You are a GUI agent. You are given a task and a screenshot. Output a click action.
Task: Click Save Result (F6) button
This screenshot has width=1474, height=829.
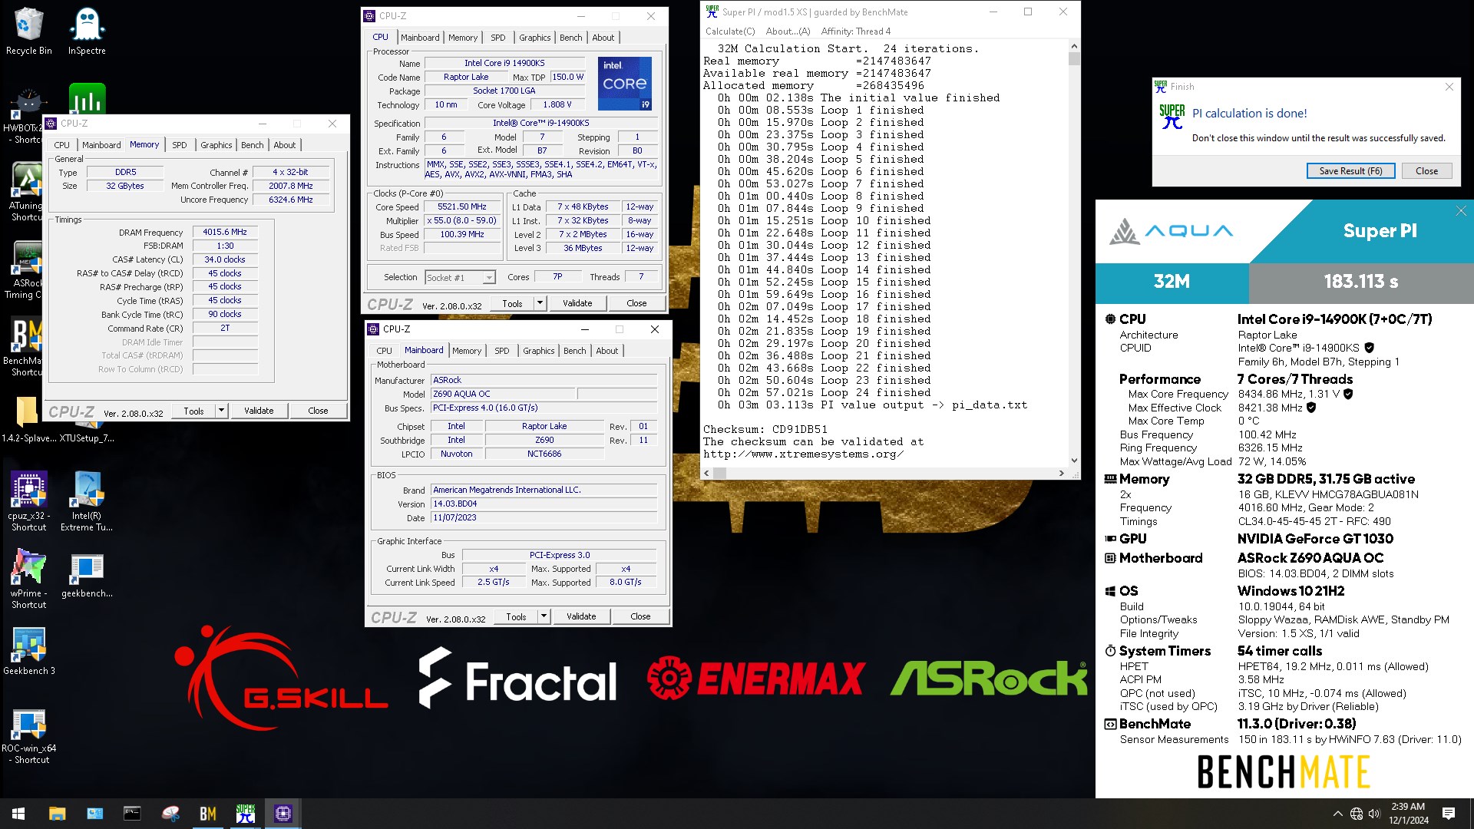click(x=1350, y=171)
